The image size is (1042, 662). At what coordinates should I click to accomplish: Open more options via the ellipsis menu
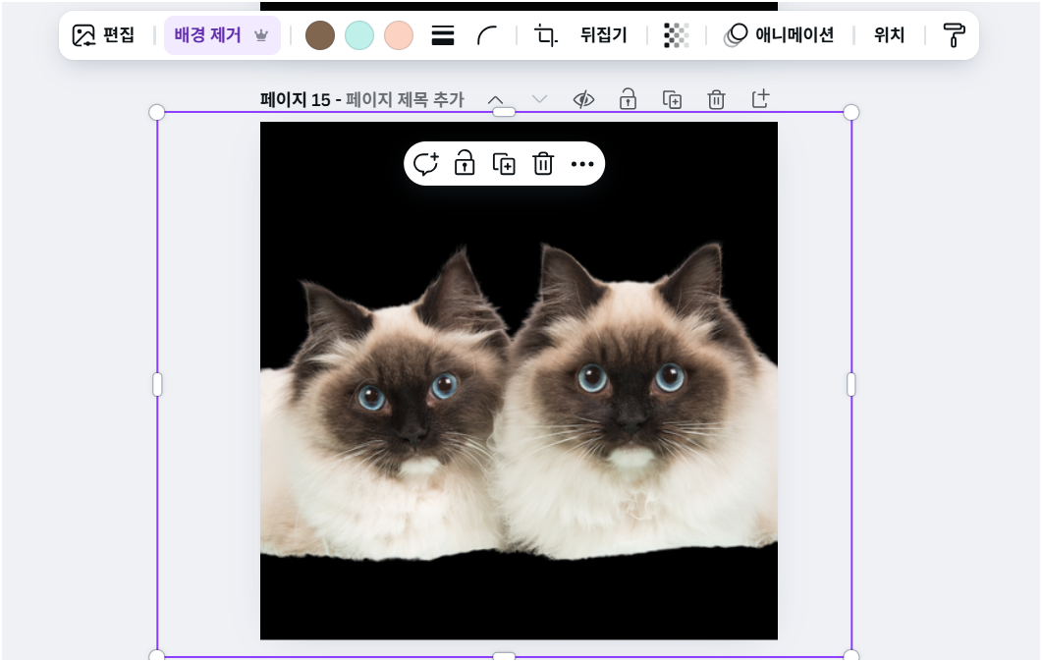[582, 164]
